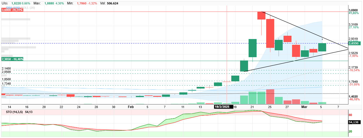Viewport: 363px width, 138px height.
Task: Click the green 2,3850 -16,46% price tag
Action: coord(12,59)
